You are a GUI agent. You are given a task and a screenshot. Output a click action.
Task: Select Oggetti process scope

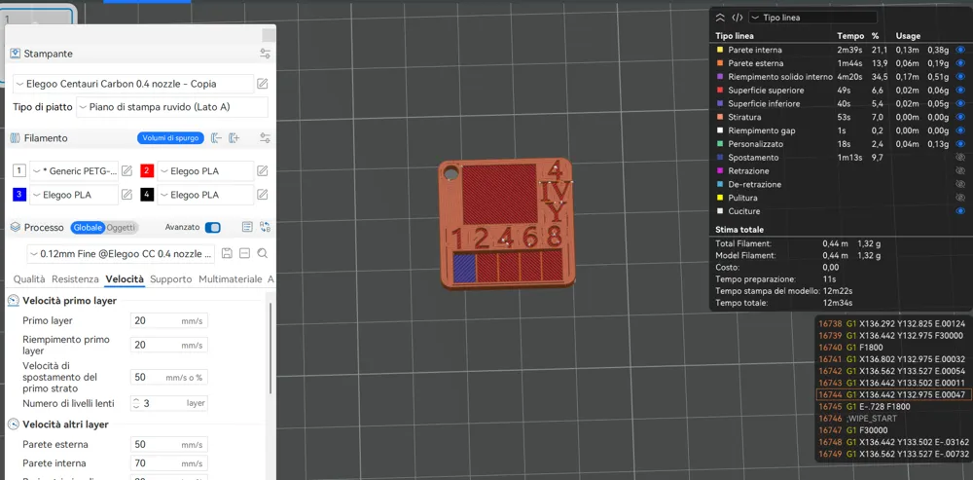pos(121,228)
